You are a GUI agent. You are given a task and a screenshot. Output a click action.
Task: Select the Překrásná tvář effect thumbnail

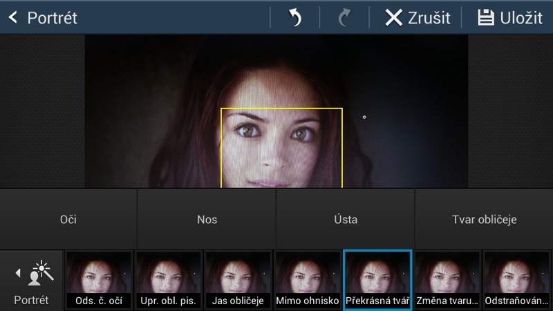click(377, 281)
